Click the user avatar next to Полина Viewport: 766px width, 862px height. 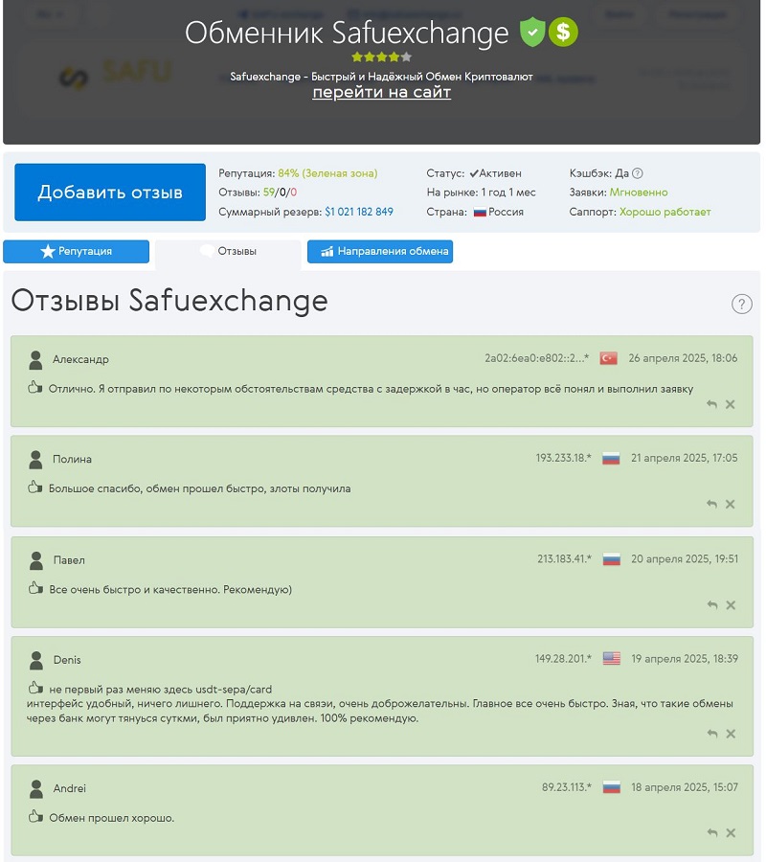35,460
